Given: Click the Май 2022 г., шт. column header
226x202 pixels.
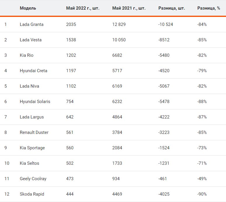Looking at the screenshot, I should coord(83,8).
